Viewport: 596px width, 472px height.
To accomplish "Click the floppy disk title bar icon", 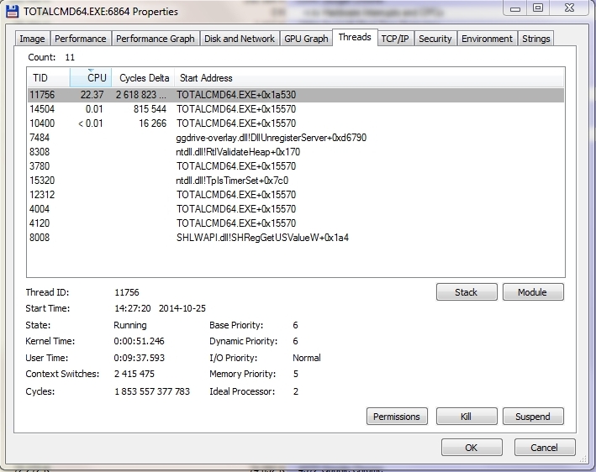I will [x=12, y=11].
